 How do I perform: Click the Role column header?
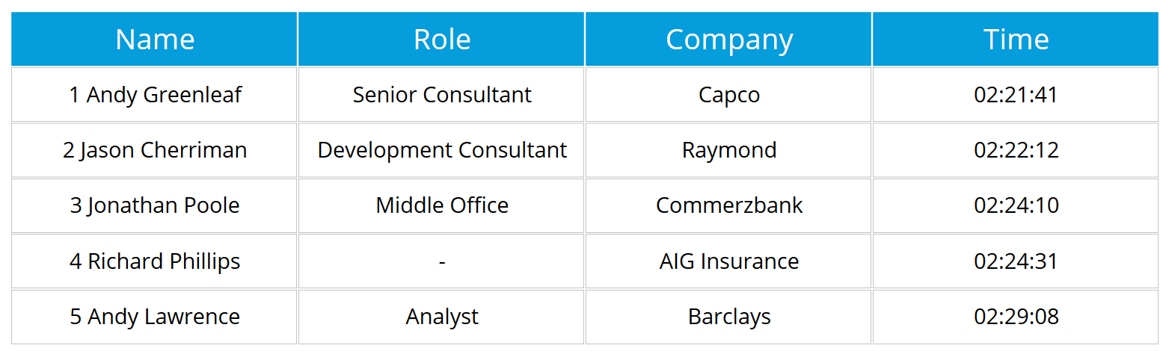pos(442,40)
